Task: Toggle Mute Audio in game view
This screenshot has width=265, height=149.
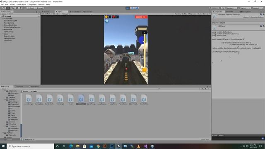Action: coord(192,14)
